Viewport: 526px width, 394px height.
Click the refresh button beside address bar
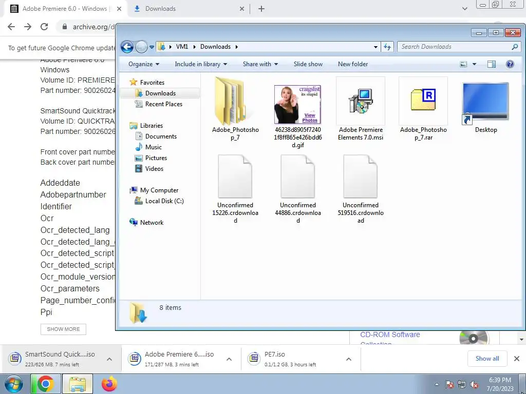pos(387,47)
